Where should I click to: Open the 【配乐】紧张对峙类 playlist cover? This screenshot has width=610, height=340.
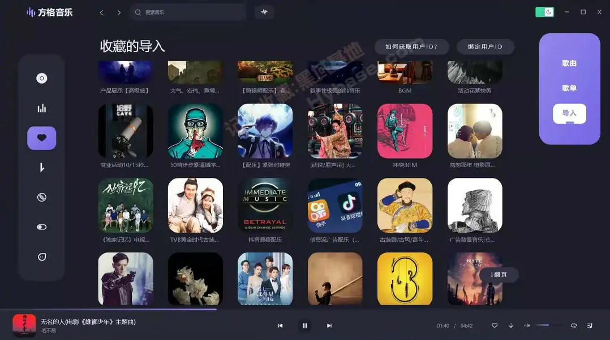pyautogui.click(x=265, y=131)
